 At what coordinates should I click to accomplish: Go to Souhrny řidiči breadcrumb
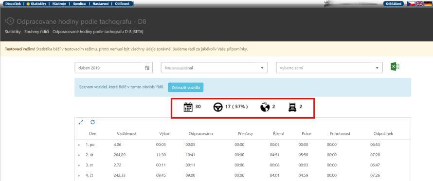(36, 32)
